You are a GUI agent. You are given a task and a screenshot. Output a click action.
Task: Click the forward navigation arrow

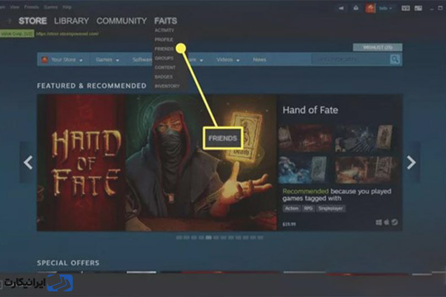(9, 21)
